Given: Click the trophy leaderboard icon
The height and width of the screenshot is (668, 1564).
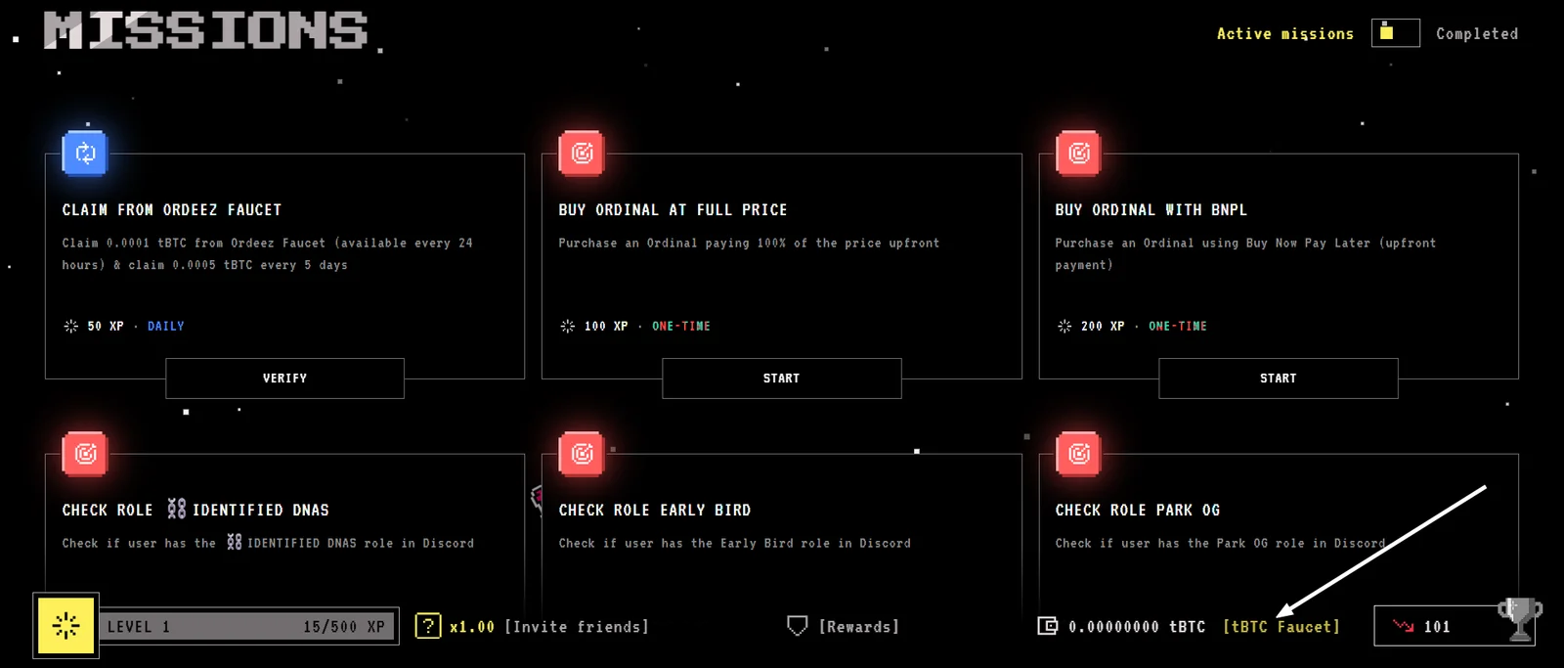Looking at the screenshot, I should click(1520, 620).
